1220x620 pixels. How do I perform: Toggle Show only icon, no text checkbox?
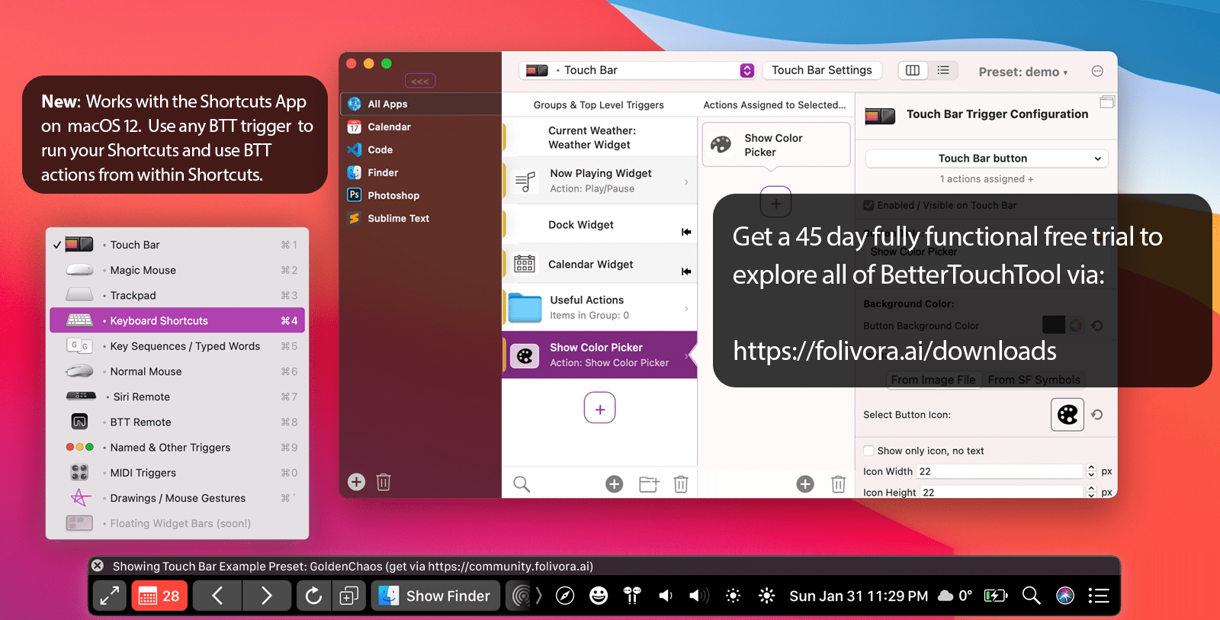868,451
